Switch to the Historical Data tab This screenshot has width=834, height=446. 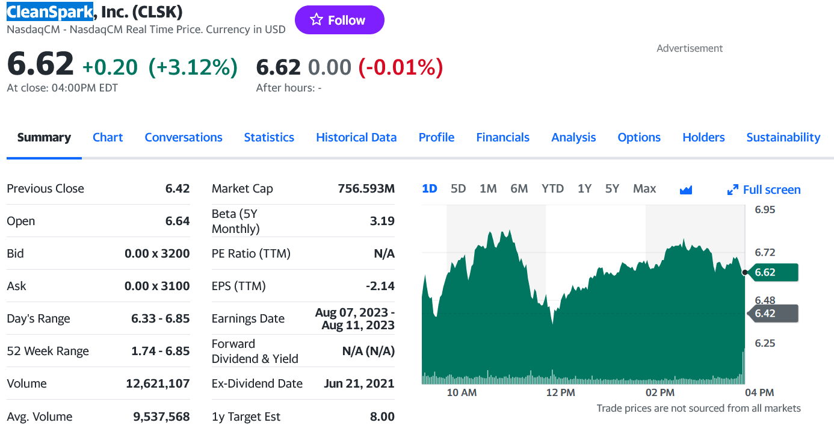pos(356,137)
